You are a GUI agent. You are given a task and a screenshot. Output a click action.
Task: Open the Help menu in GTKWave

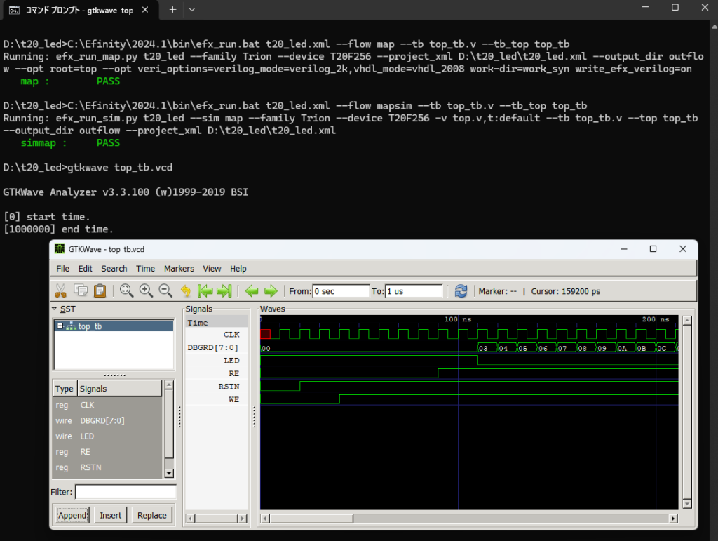[x=238, y=269]
